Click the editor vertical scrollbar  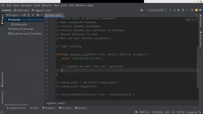tap(198, 67)
